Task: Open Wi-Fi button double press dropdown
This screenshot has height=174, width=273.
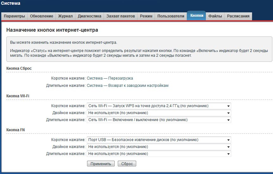Action: pyautogui.click(x=159, y=113)
